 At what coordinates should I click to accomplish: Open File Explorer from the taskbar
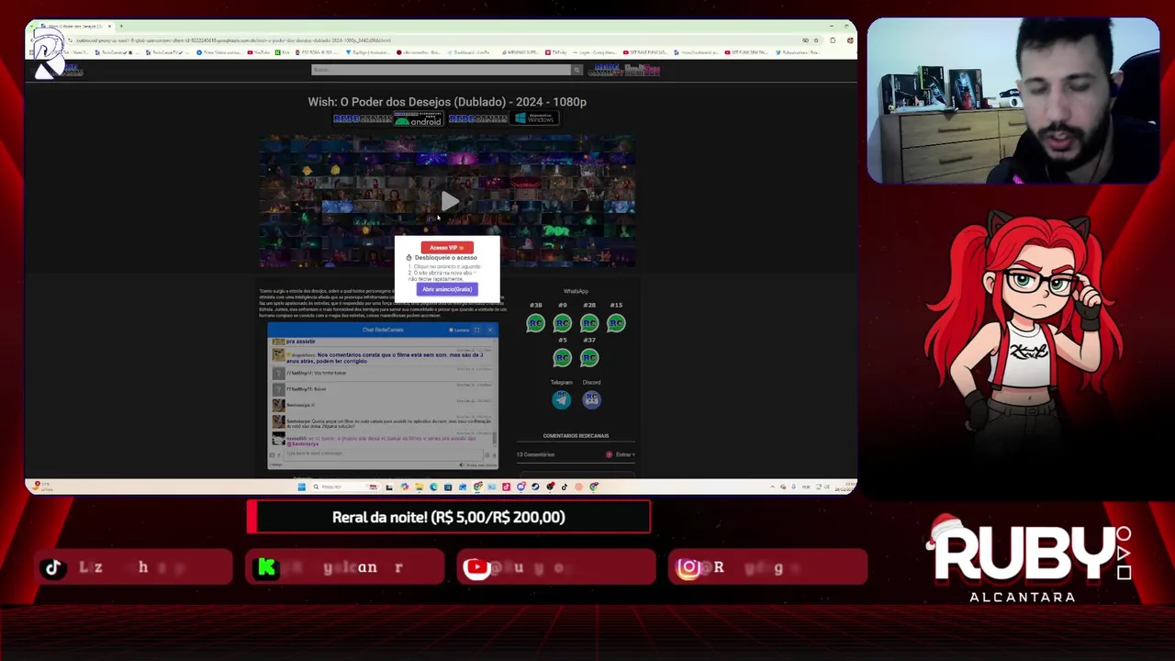click(419, 487)
